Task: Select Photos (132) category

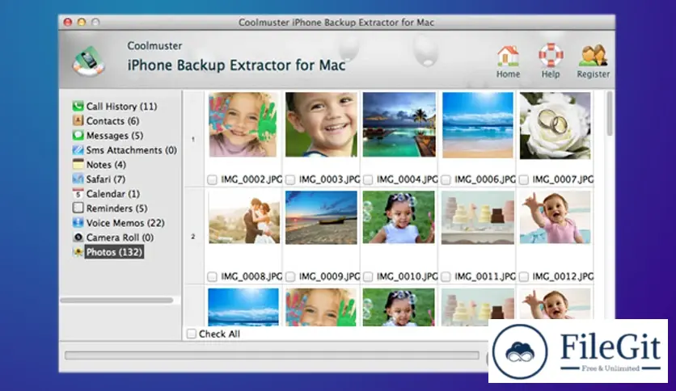Action: click(x=114, y=252)
